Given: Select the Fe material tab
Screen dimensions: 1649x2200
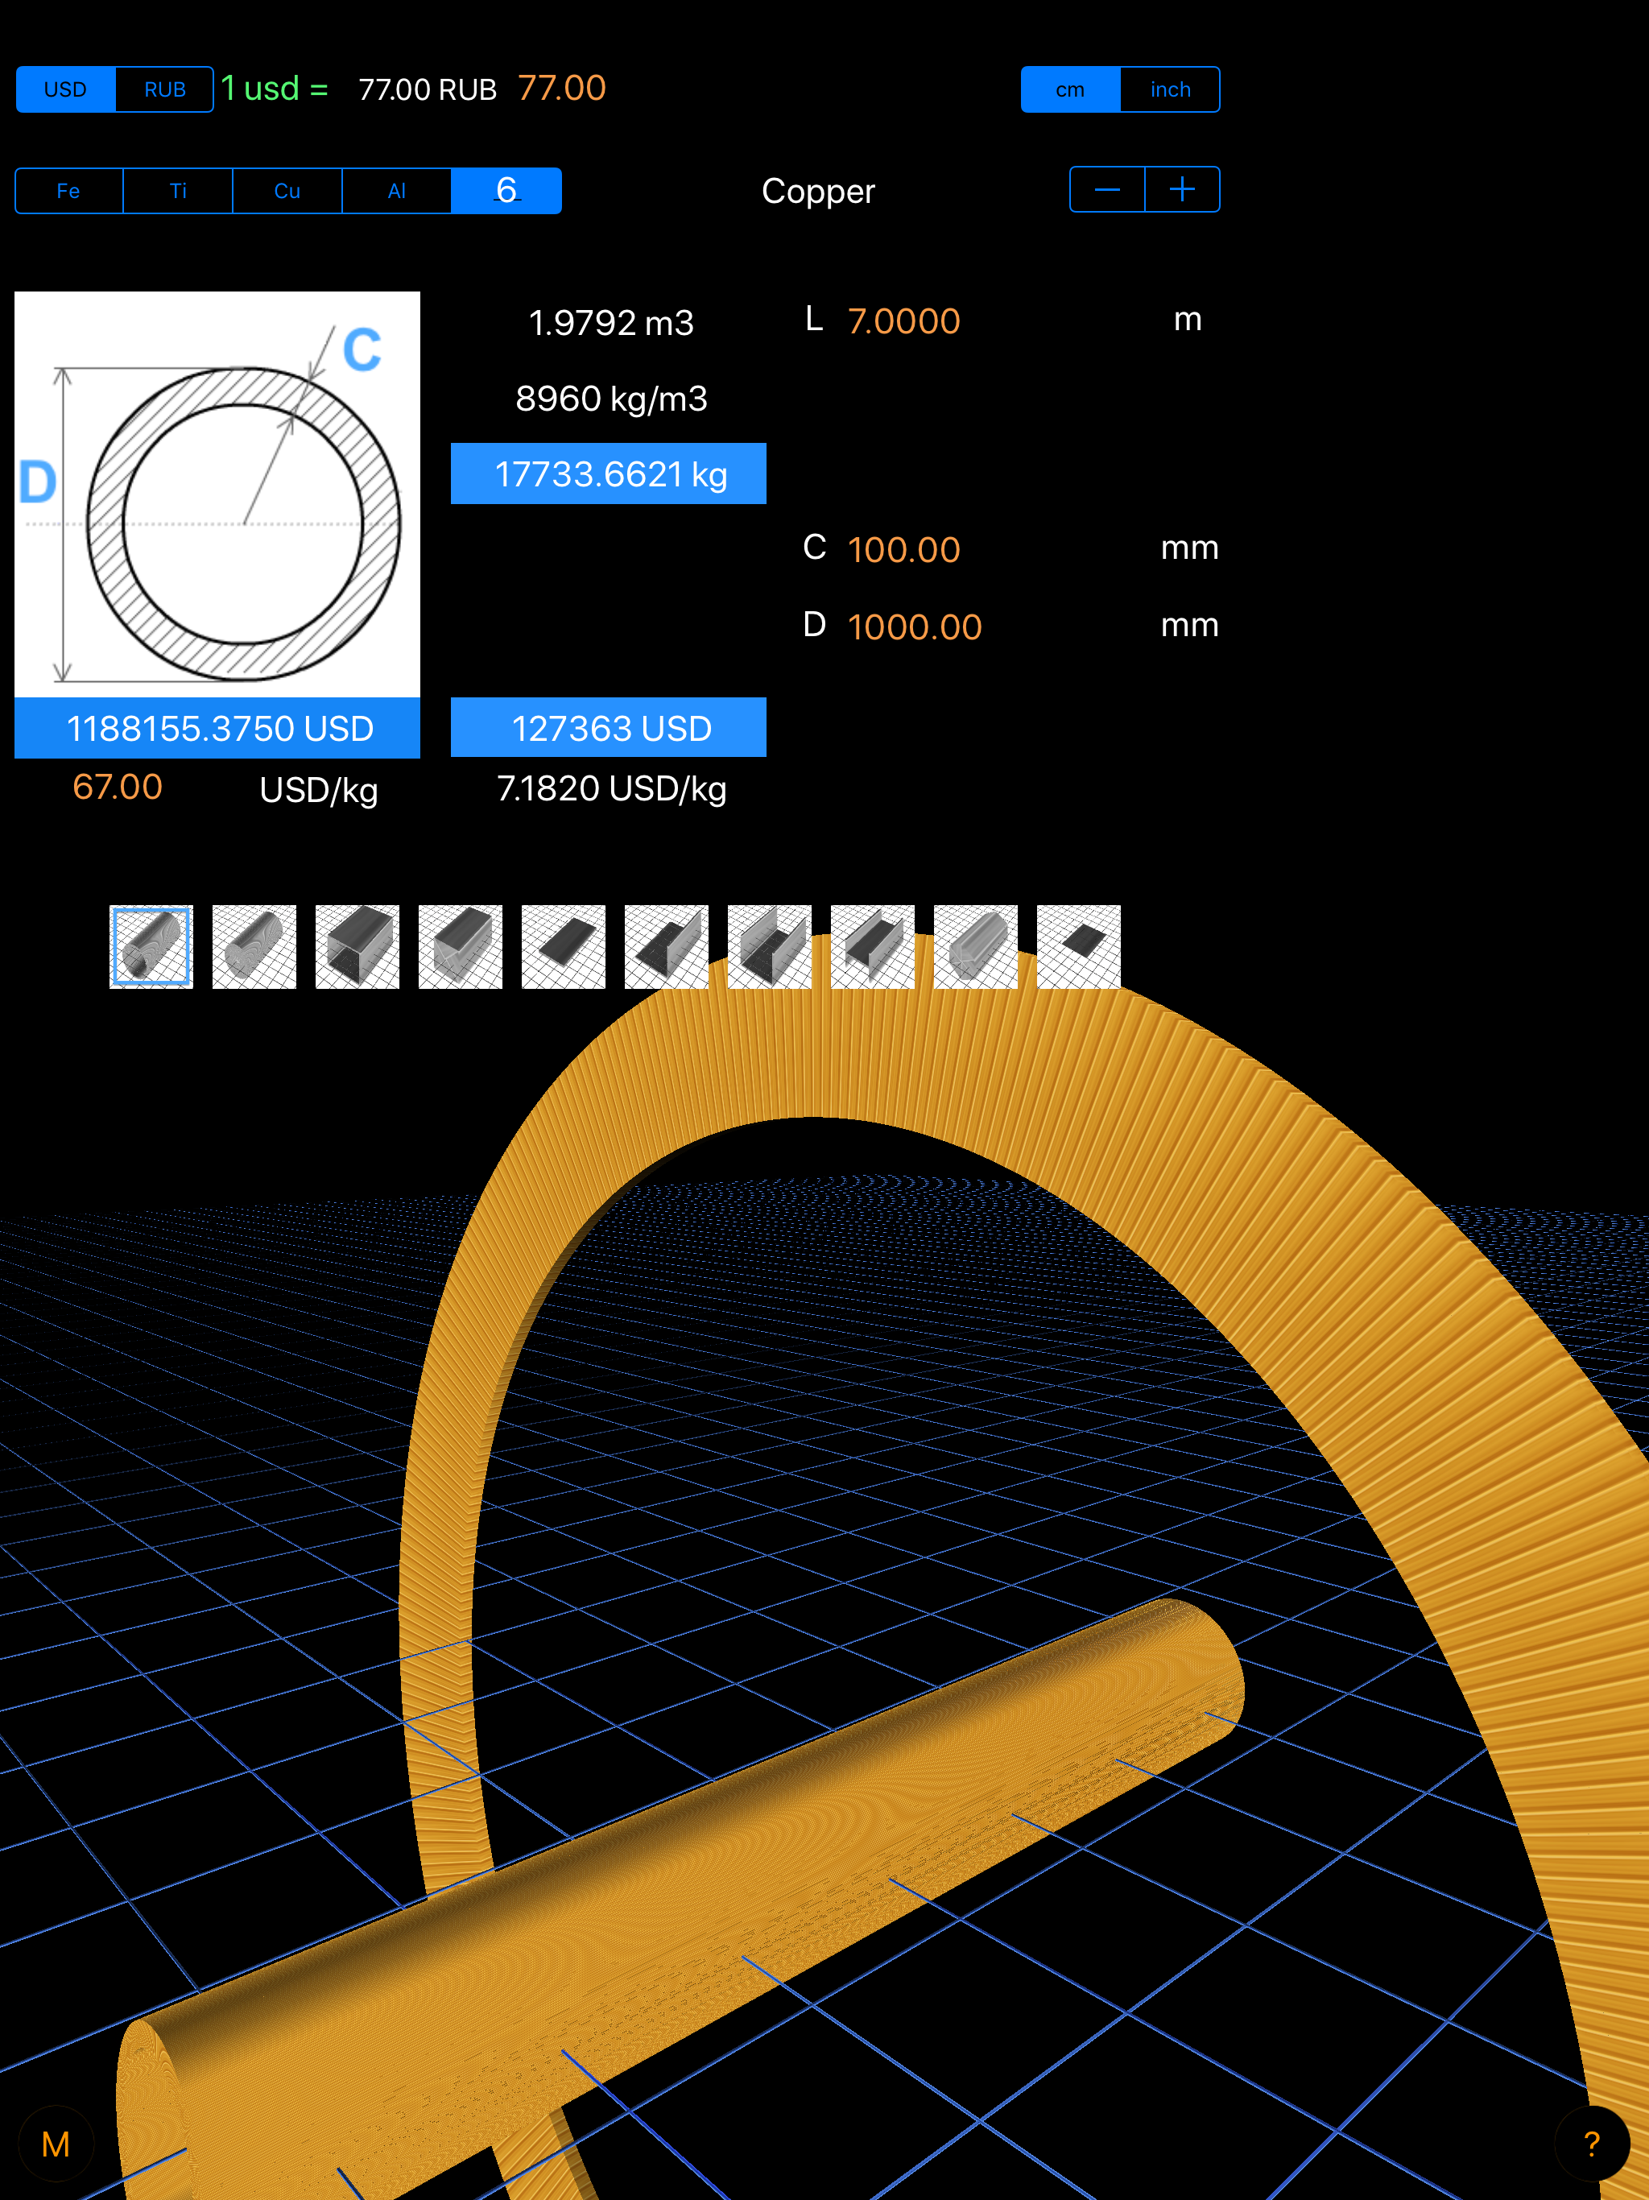Looking at the screenshot, I should (68, 191).
